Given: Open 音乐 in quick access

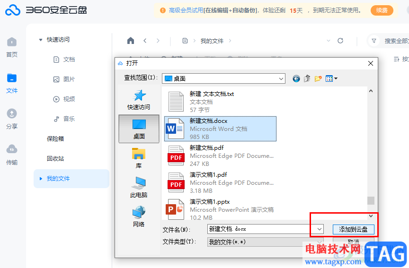Looking at the screenshot, I should click(64, 119).
